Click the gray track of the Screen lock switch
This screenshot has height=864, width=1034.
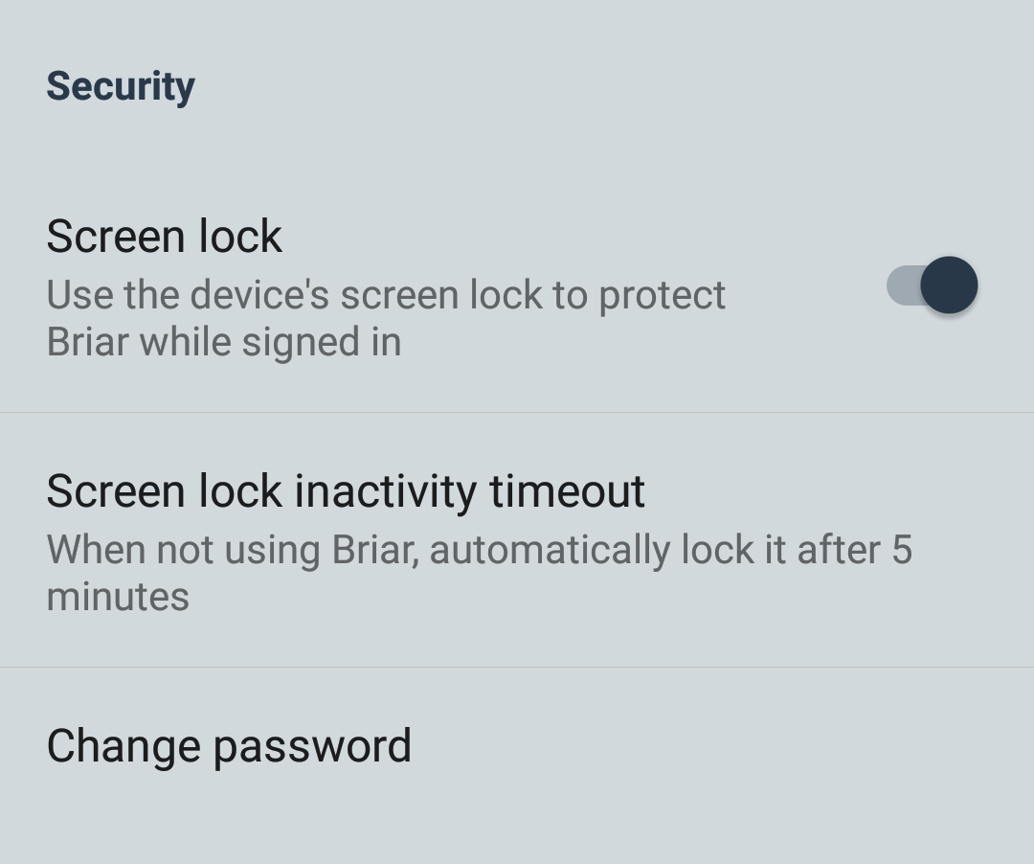[x=902, y=285]
